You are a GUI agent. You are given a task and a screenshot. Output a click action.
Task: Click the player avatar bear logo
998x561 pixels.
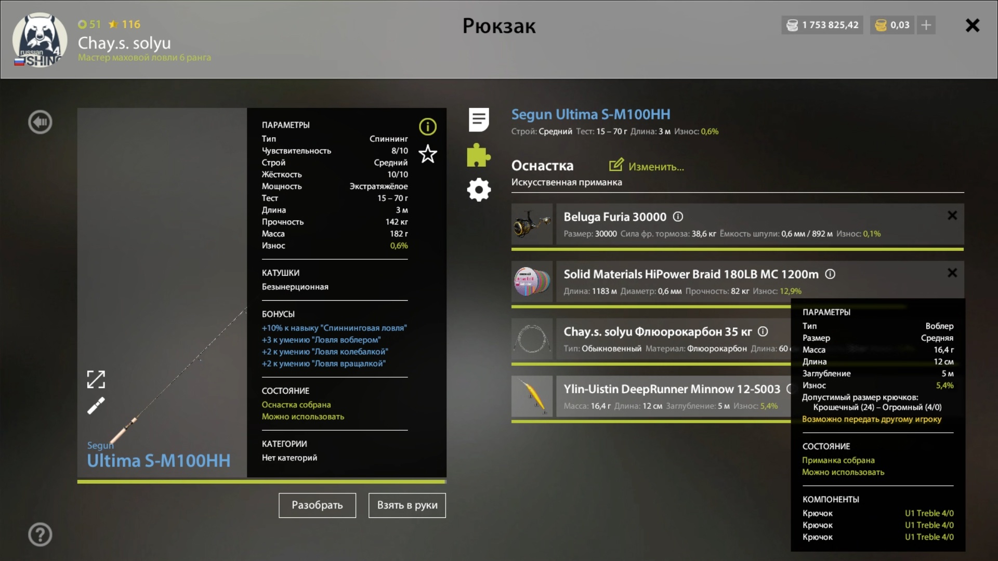pyautogui.click(x=40, y=40)
